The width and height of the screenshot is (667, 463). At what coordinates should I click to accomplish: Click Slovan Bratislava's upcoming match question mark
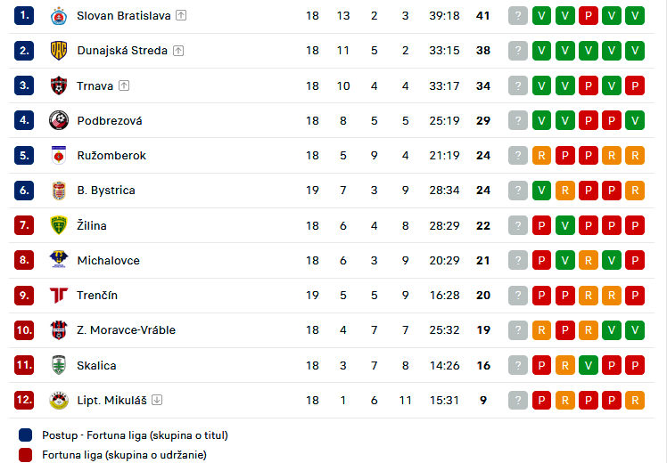click(x=518, y=16)
